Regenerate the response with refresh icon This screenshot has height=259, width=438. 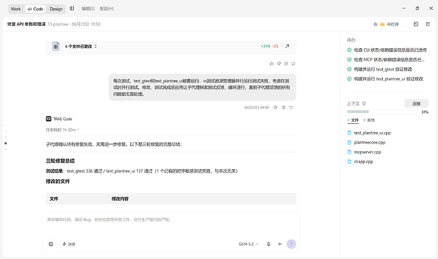coord(293,63)
